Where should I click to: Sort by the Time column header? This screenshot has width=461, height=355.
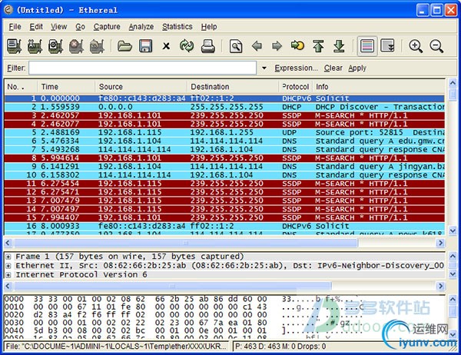tap(66, 87)
